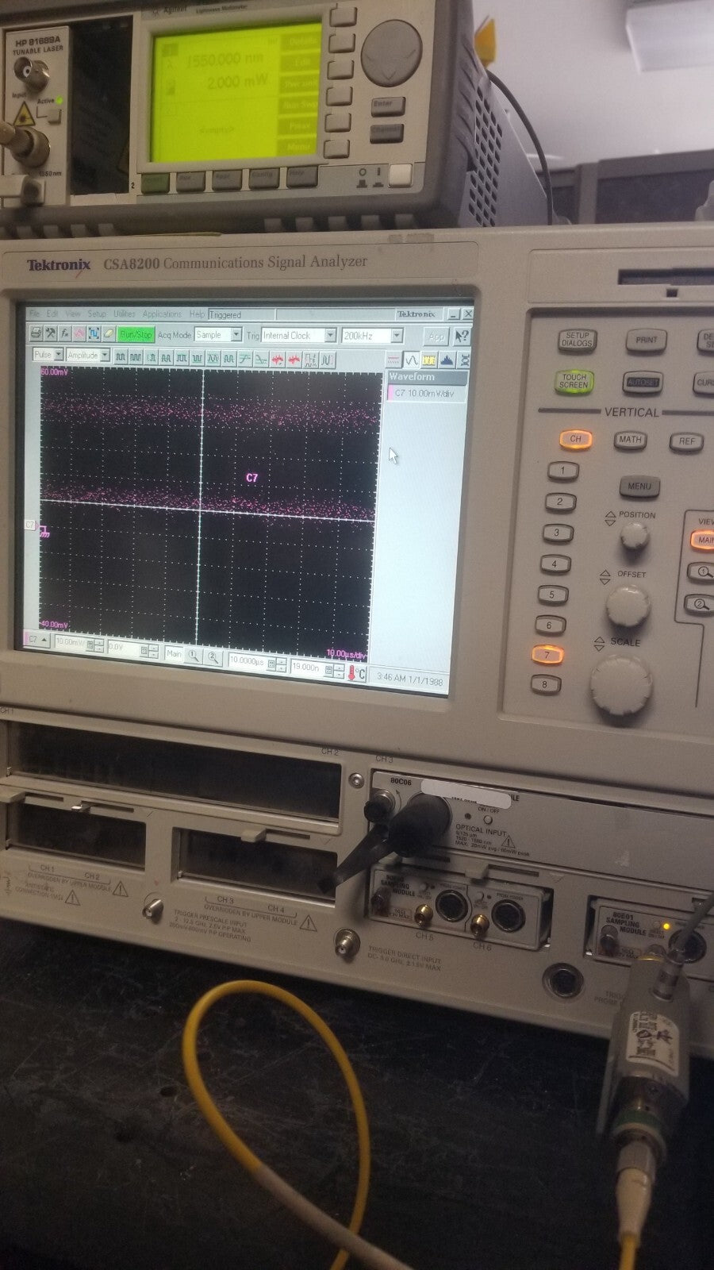Toggle the lit channel 7 button
This screenshot has width=714, height=1270.
[x=547, y=655]
